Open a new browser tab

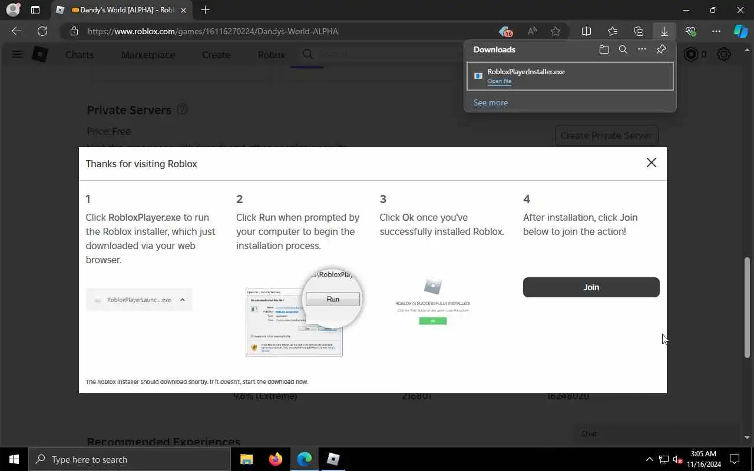coord(205,10)
